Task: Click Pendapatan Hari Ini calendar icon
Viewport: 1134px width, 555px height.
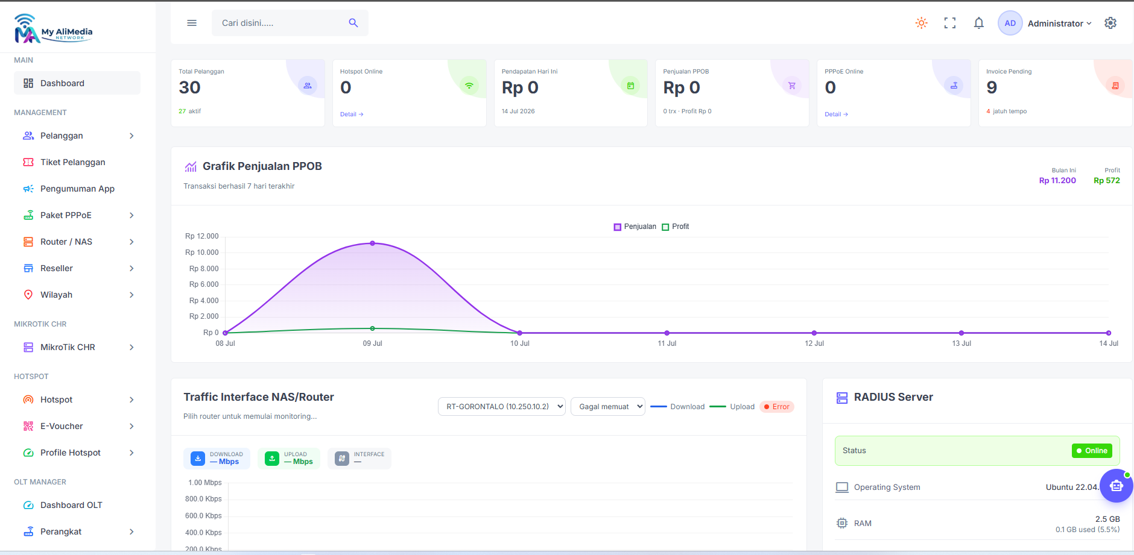Action: pos(630,86)
